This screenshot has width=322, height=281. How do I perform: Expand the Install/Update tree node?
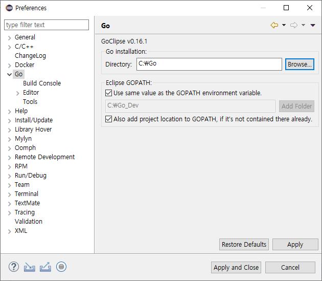click(9, 121)
